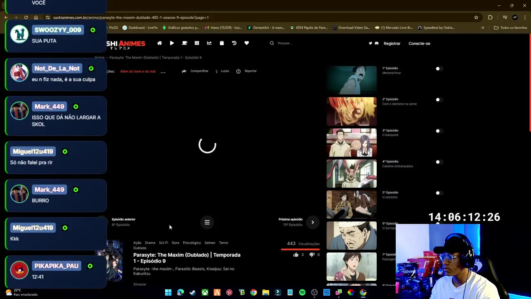531x299 pixels.
Task: Open Chrome extensions puzzle icon
Action: 490,17
